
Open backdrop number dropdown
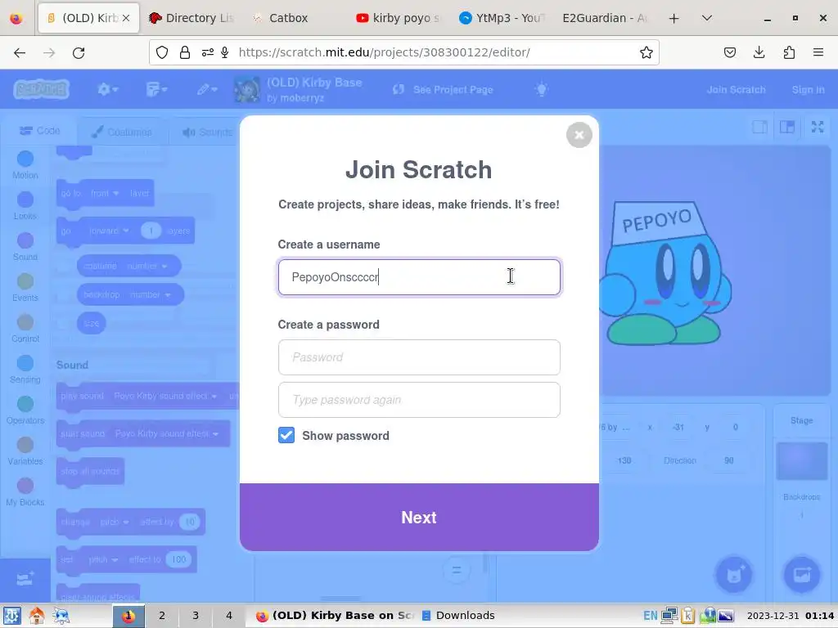(x=150, y=294)
